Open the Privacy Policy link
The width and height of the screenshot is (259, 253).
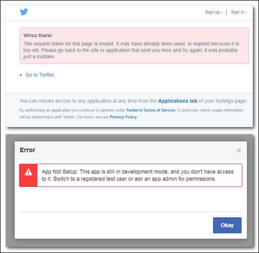[123, 117]
